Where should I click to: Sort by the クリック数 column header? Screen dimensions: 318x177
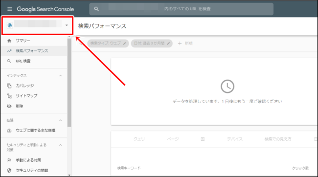pos(300,168)
